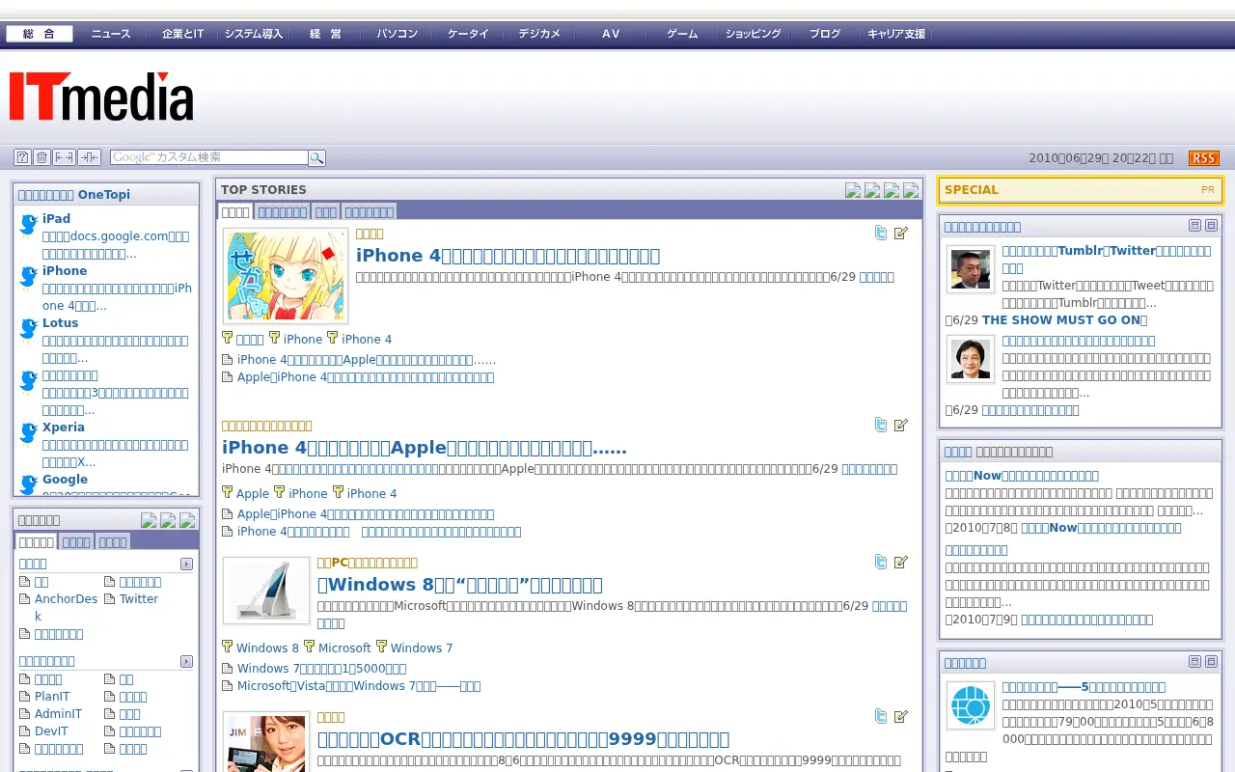Open AnchorDesk link in left sidebar

point(66,607)
